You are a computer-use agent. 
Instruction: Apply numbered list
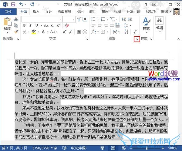click(x=103, y=19)
